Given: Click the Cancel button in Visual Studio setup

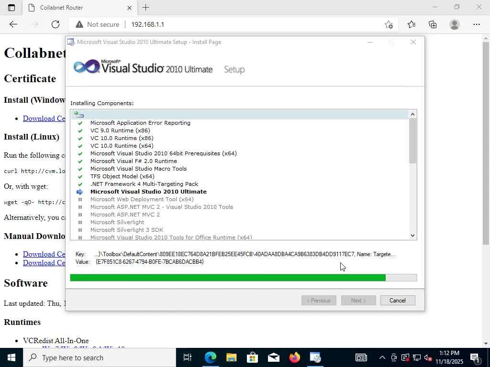Looking at the screenshot, I should pyautogui.click(x=398, y=300).
